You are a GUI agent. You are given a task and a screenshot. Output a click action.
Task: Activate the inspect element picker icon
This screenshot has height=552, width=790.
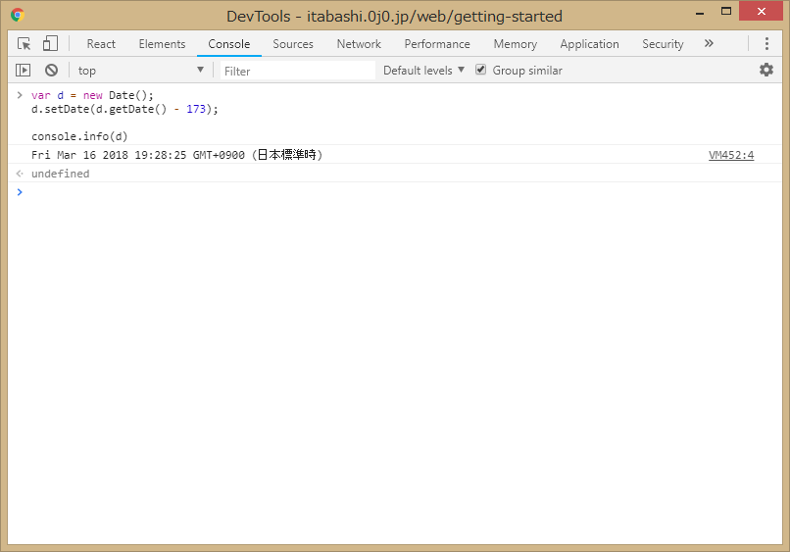tap(25, 44)
